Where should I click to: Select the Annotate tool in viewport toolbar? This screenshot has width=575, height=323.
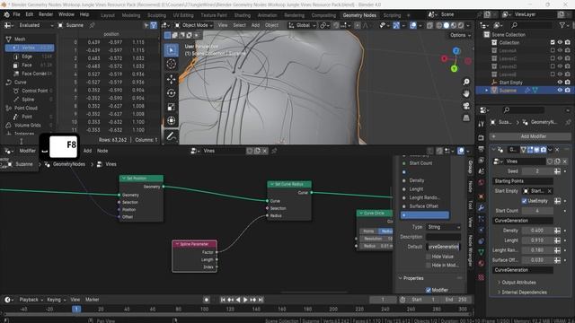pos(171,136)
